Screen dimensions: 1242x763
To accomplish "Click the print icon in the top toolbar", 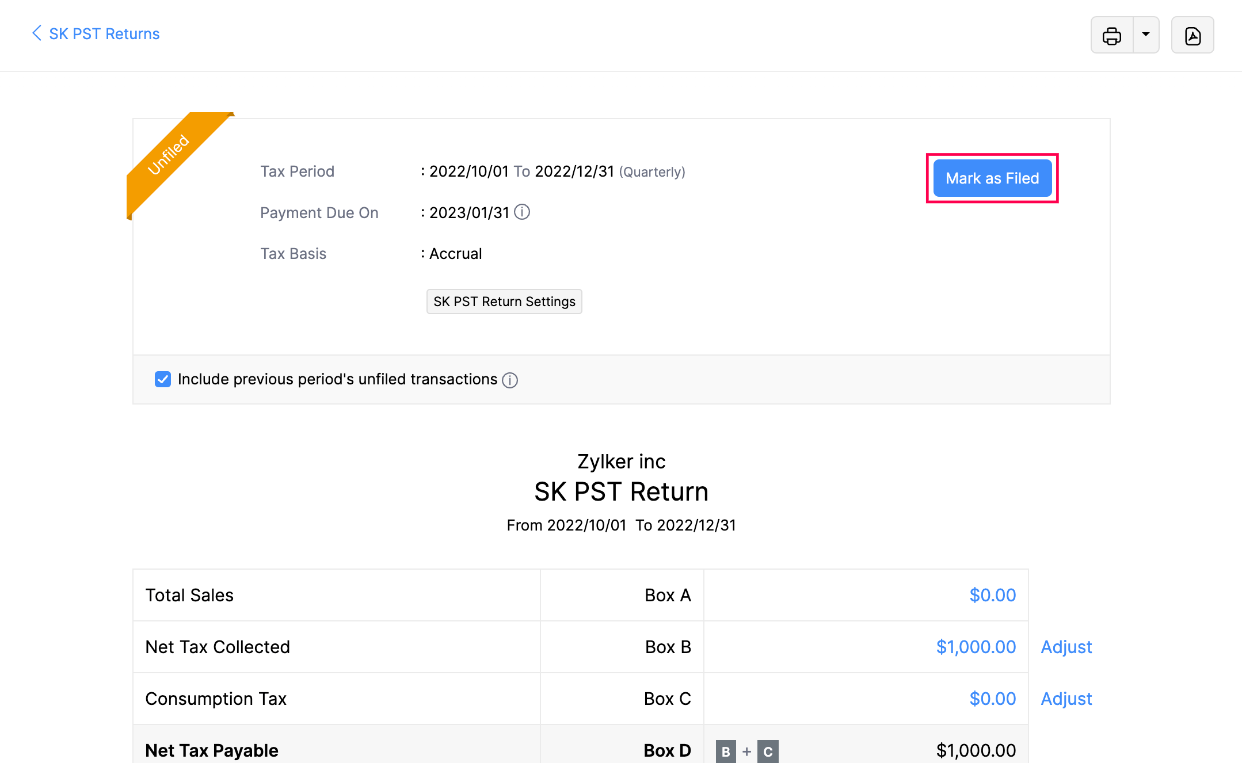I will click(1112, 35).
